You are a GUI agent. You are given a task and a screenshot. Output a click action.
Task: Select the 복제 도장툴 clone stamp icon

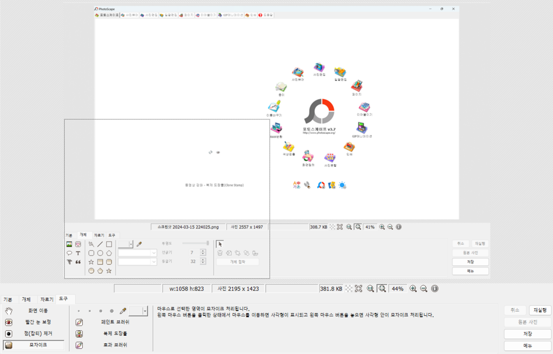[x=79, y=334]
